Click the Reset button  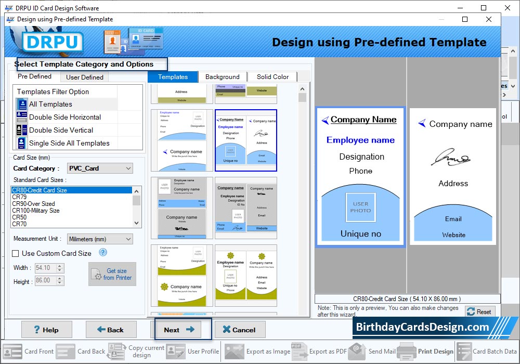480,311
